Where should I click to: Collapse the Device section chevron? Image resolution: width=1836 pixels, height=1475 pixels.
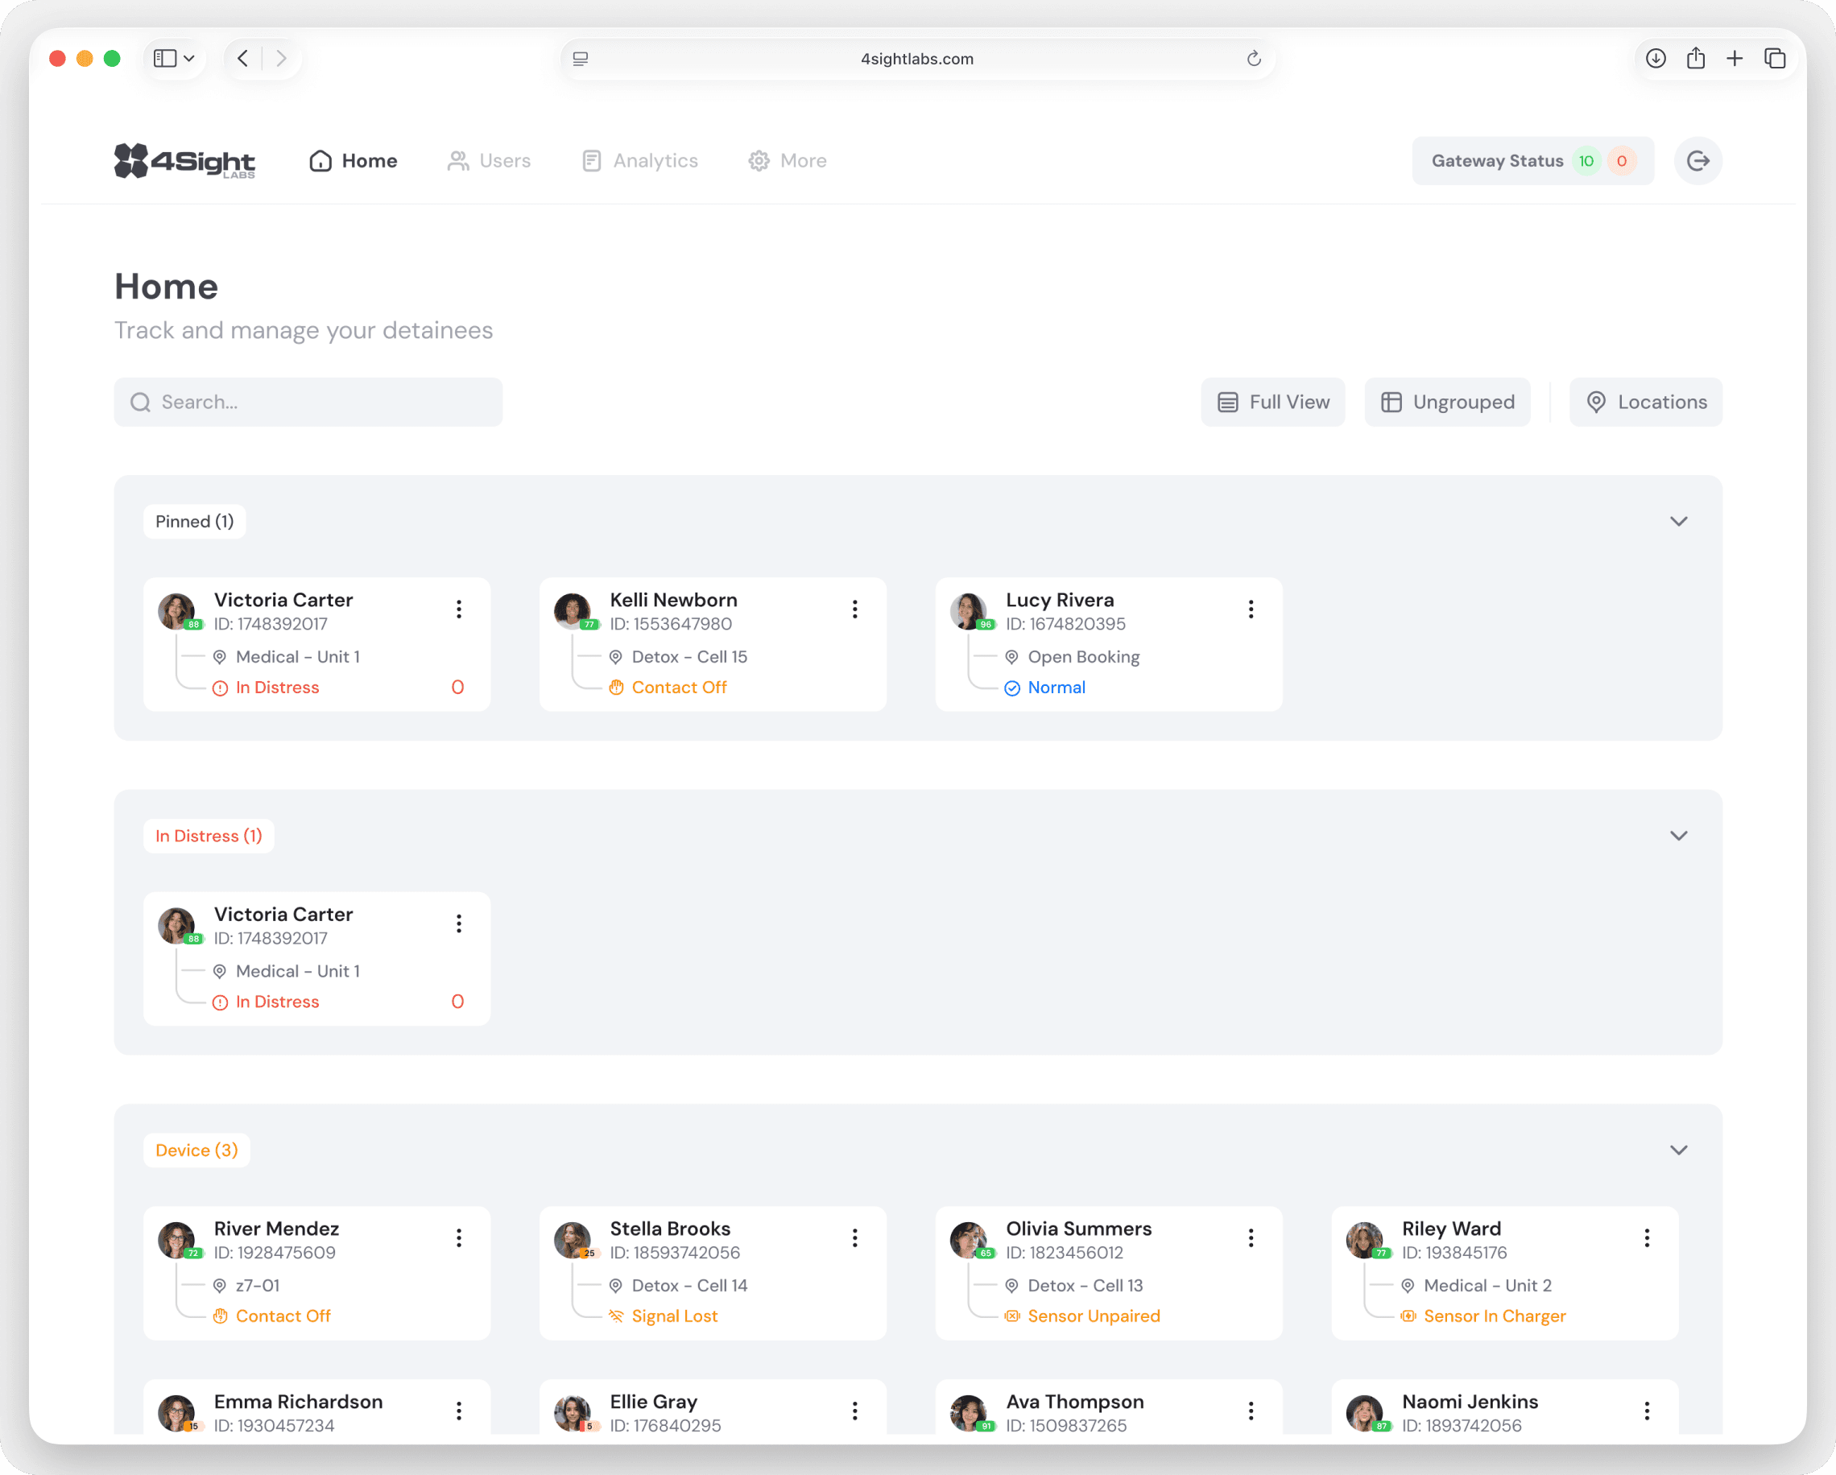click(x=1677, y=1150)
